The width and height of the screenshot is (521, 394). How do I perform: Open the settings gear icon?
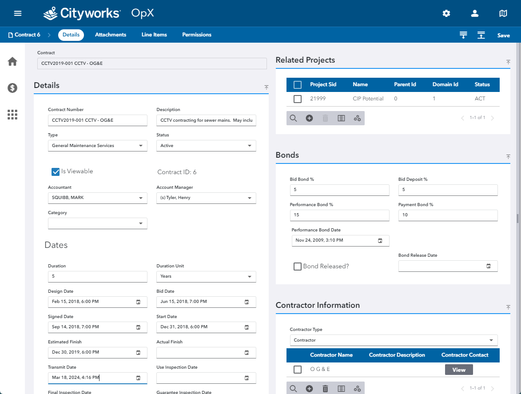point(446,13)
